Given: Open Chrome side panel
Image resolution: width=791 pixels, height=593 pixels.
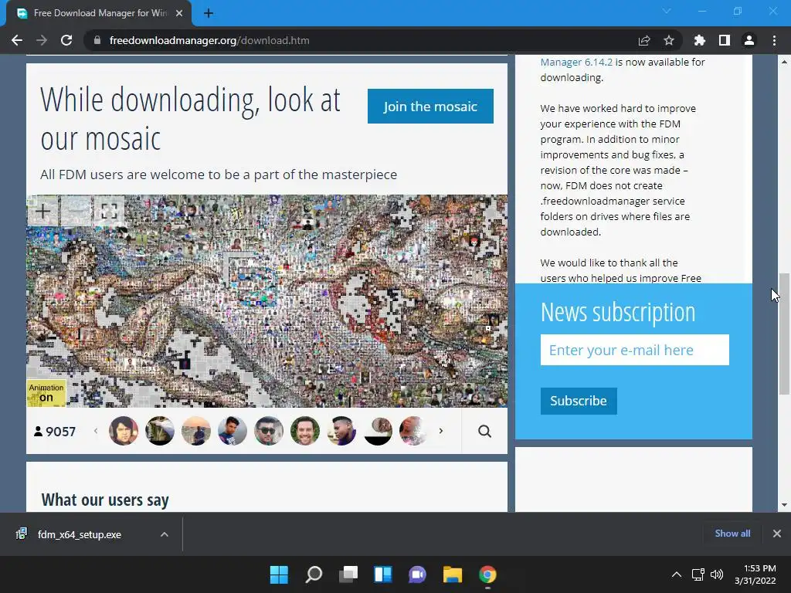Looking at the screenshot, I should click(x=725, y=40).
